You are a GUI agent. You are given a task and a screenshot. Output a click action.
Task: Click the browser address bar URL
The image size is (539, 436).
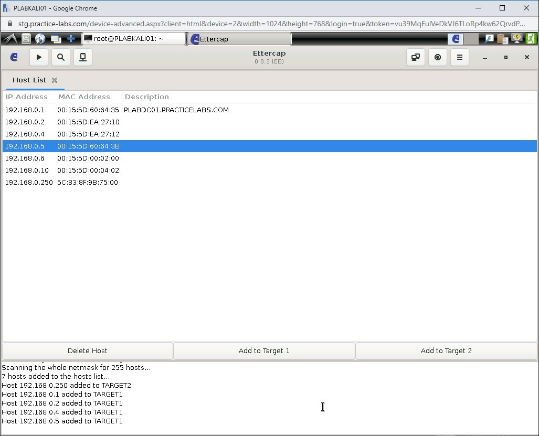point(210,24)
